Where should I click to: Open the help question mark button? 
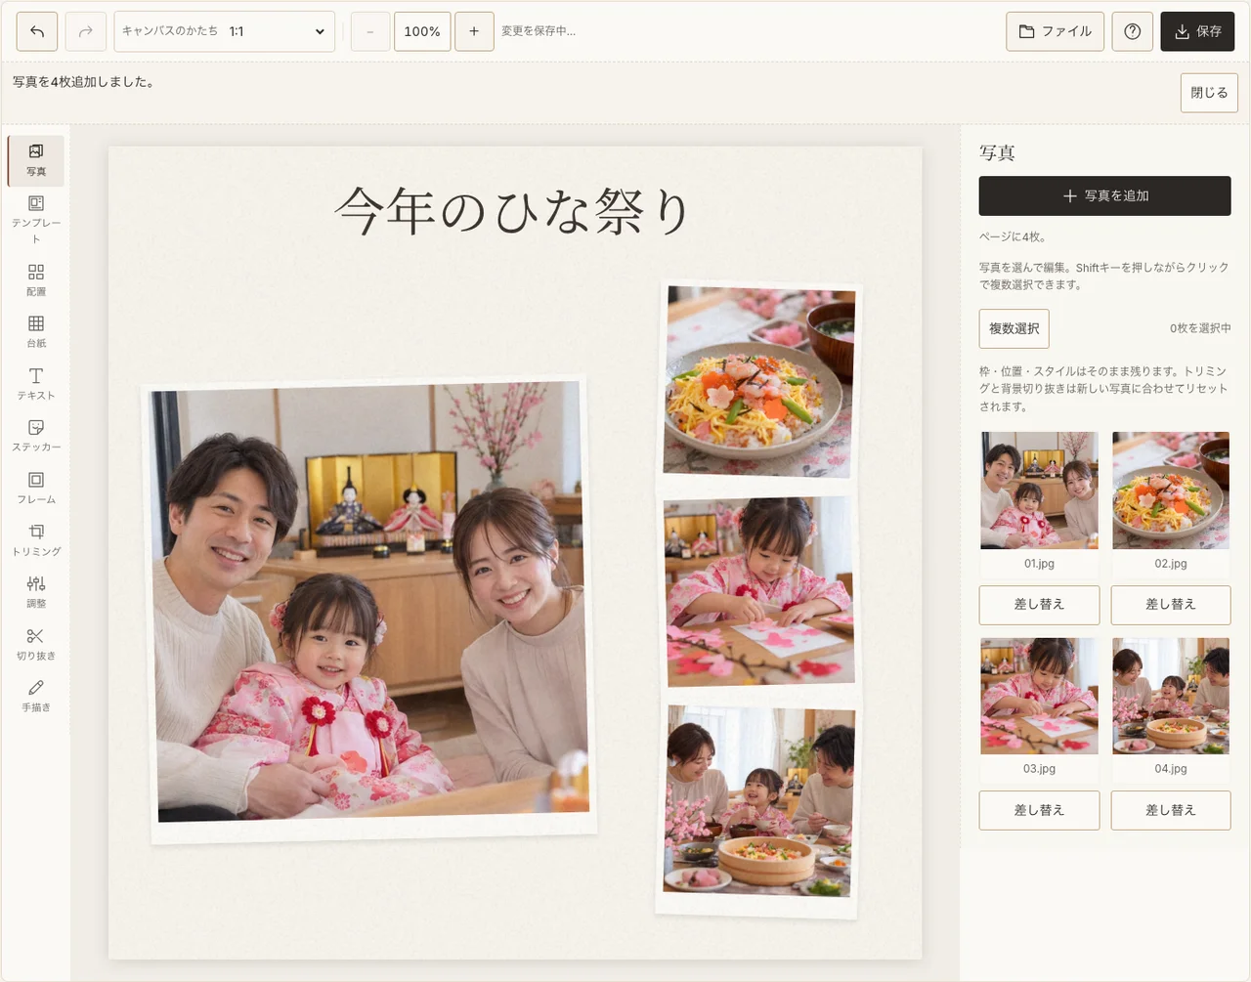pyautogui.click(x=1133, y=31)
